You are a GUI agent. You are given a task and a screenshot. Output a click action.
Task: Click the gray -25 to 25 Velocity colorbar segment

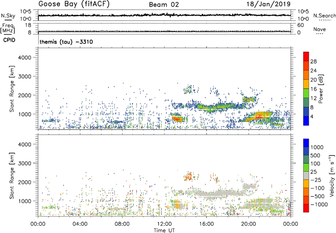click(306, 175)
